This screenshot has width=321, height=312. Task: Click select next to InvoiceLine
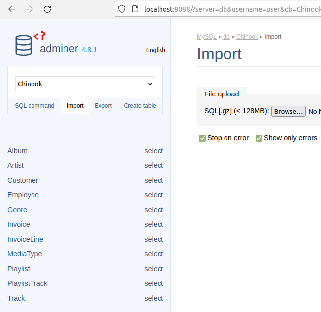pyautogui.click(x=154, y=239)
